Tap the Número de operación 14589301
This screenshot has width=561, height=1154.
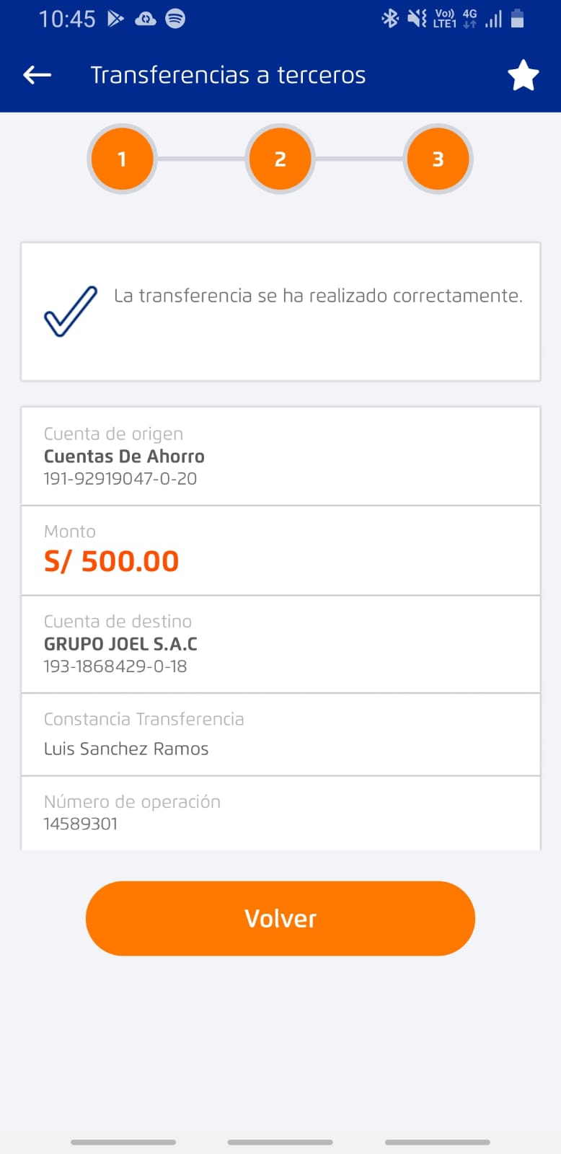[x=81, y=824]
